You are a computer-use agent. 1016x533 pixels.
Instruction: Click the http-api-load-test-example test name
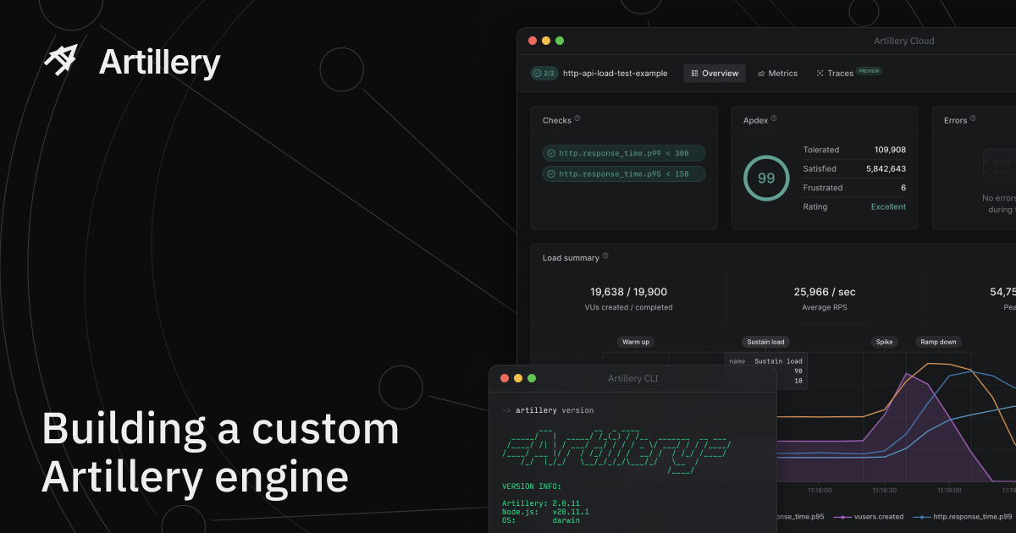click(616, 73)
